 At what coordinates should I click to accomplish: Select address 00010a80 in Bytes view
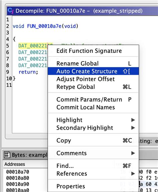(x=18, y=178)
